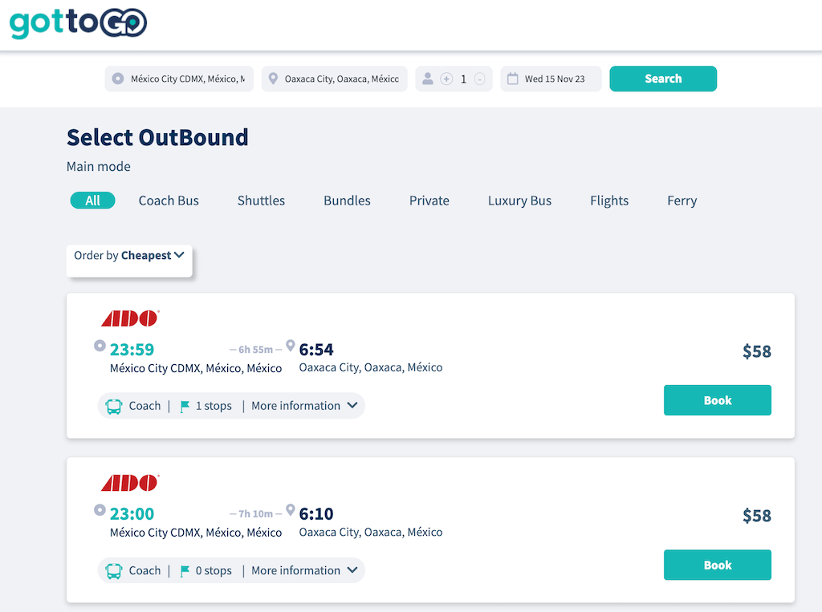Expand More information for the 23:59 trip

[304, 406]
